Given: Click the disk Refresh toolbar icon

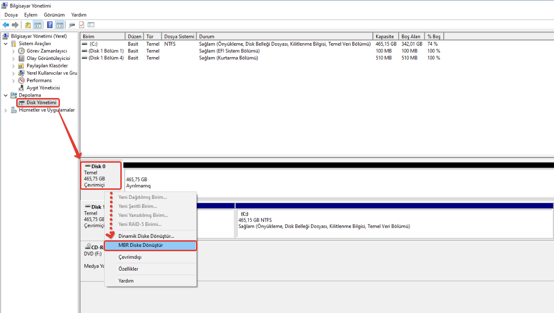Looking at the screenshot, I should (72, 25).
